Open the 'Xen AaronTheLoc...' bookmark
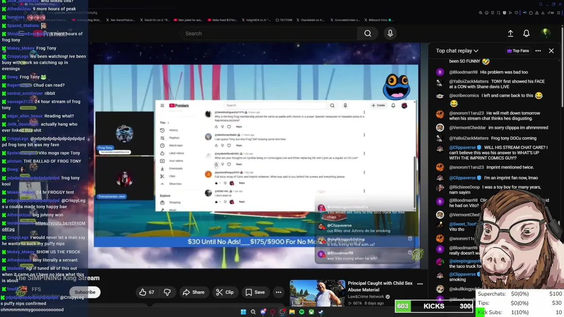The height and width of the screenshot is (317, 564). (x=120, y=20)
